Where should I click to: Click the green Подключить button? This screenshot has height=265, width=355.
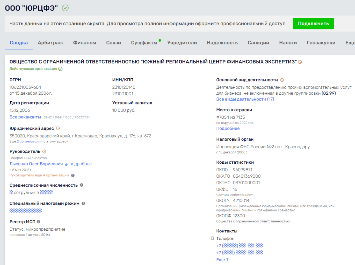coord(313,24)
